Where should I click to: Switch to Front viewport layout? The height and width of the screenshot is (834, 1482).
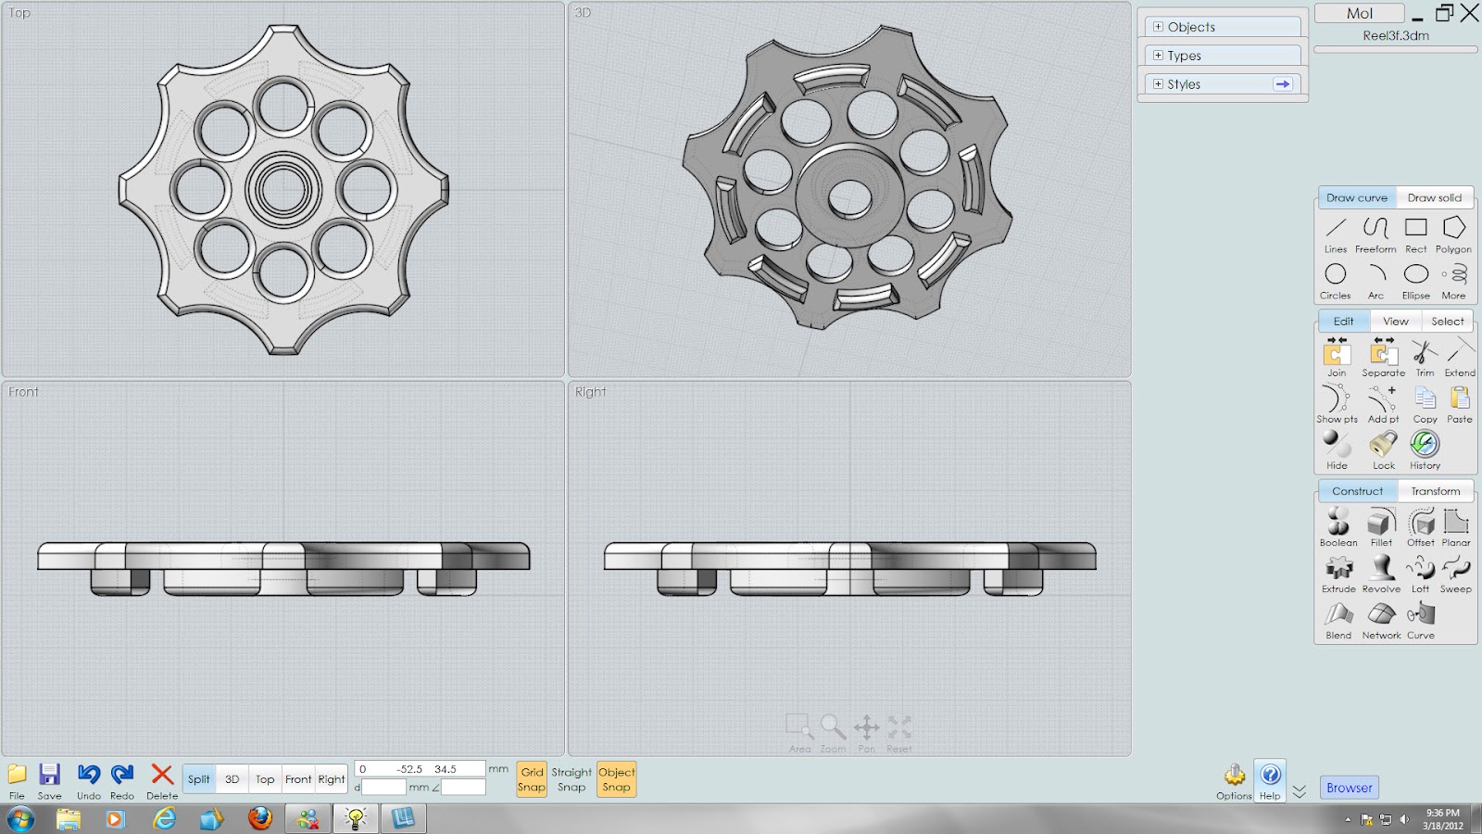click(x=298, y=779)
